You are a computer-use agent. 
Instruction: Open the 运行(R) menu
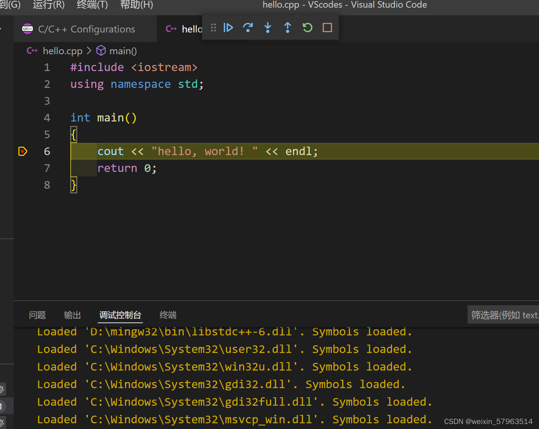49,5
